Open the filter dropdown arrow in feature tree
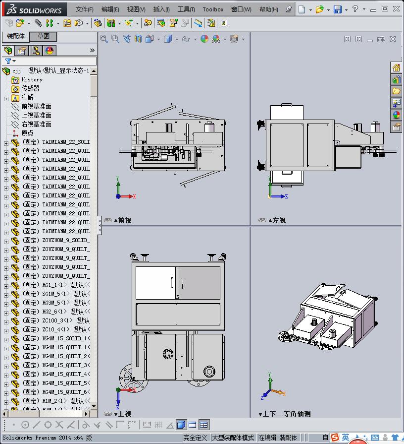The width and height of the screenshot is (404, 444). 14,61
